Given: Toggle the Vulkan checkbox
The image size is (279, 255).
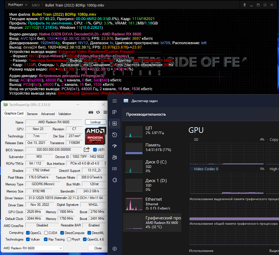Looking at the screenshot, I should [28, 239].
